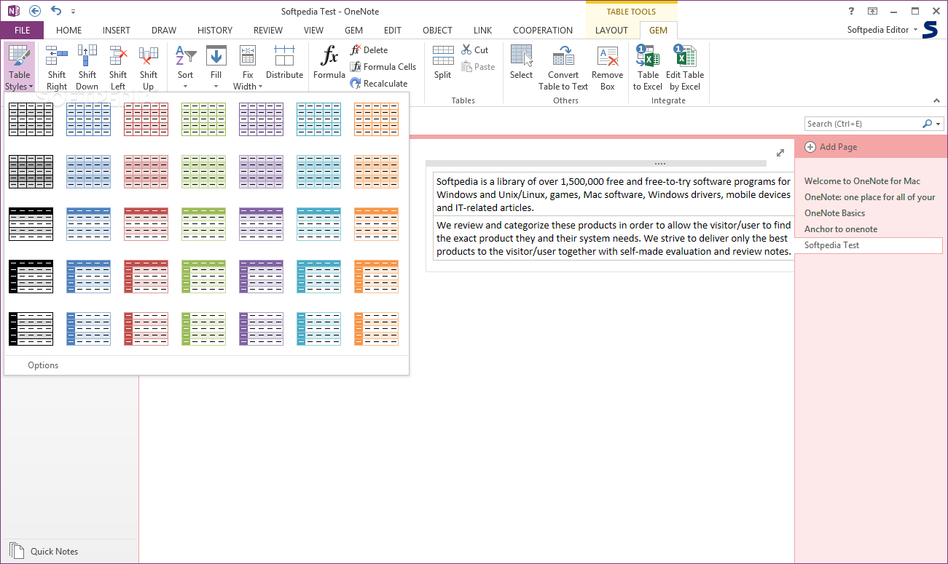Click Add Page
The height and width of the screenshot is (564, 948).
tap(831, 147)
